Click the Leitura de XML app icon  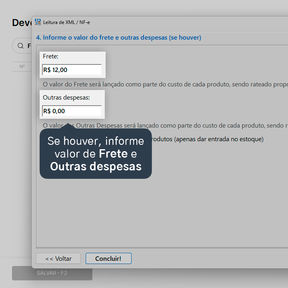point(38,22)
